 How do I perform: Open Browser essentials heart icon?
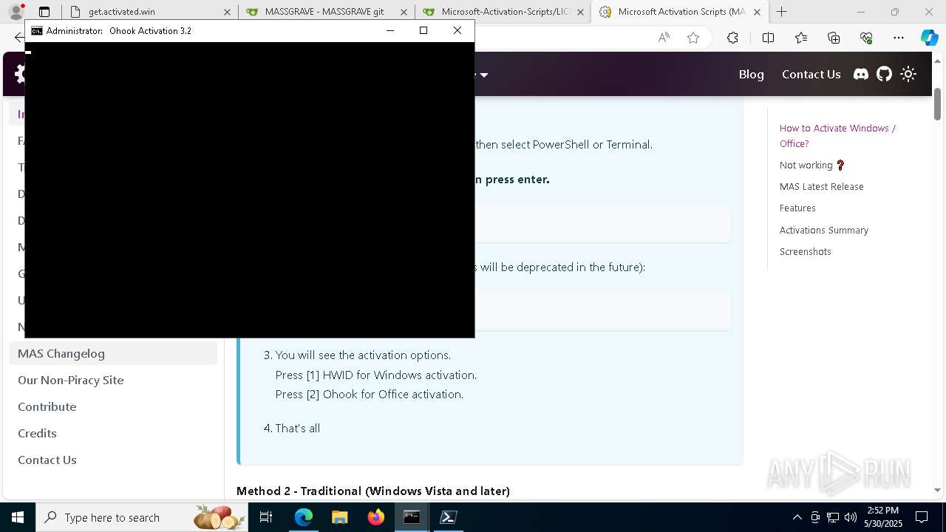(x=866, y=38)
